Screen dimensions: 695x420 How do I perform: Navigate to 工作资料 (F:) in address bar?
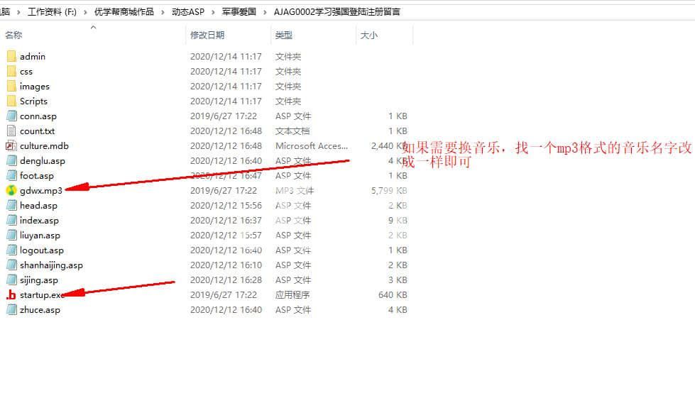point(52,11)
